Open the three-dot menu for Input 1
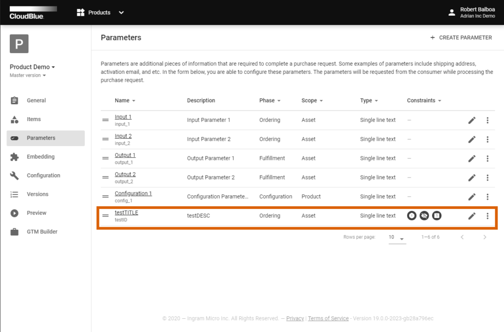This screenshot has width=504, height=332. [x=487, y=121]
